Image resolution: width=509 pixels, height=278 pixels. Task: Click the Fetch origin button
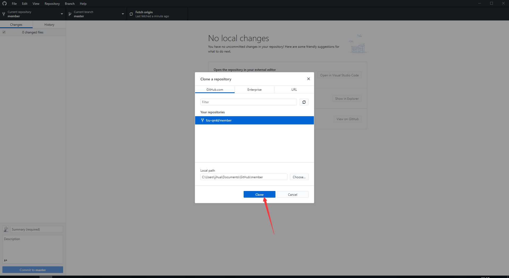click(x=157, y=14)
